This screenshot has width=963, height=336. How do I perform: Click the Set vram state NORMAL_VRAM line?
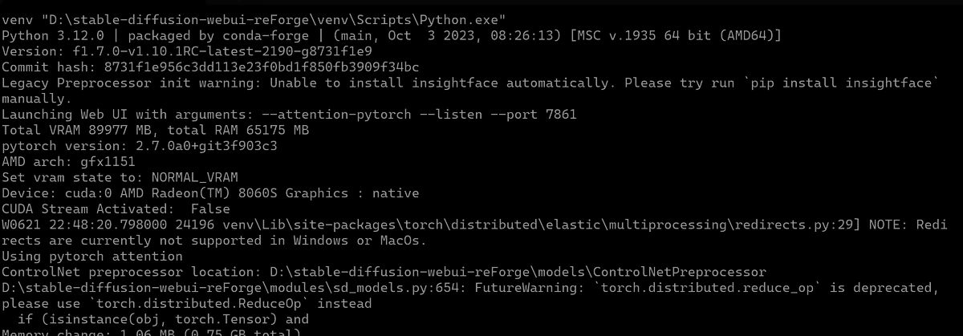[120, 176]
